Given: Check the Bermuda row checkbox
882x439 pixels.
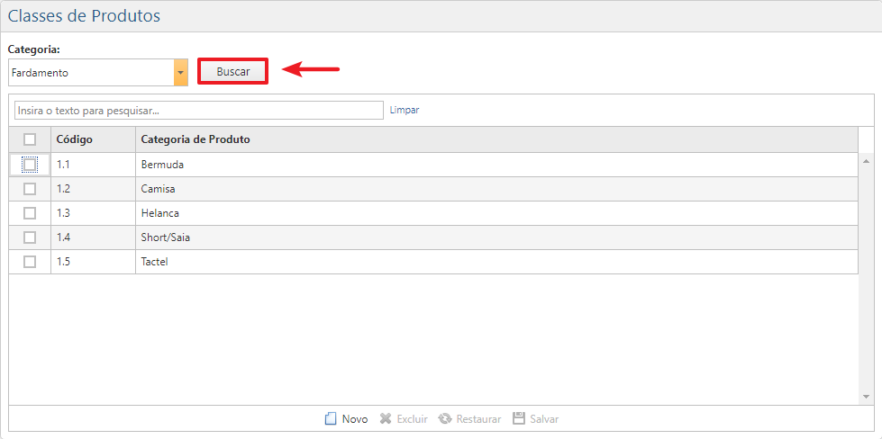Looking at the screenshot, I should pyautogui.click(x=30, y=165).
